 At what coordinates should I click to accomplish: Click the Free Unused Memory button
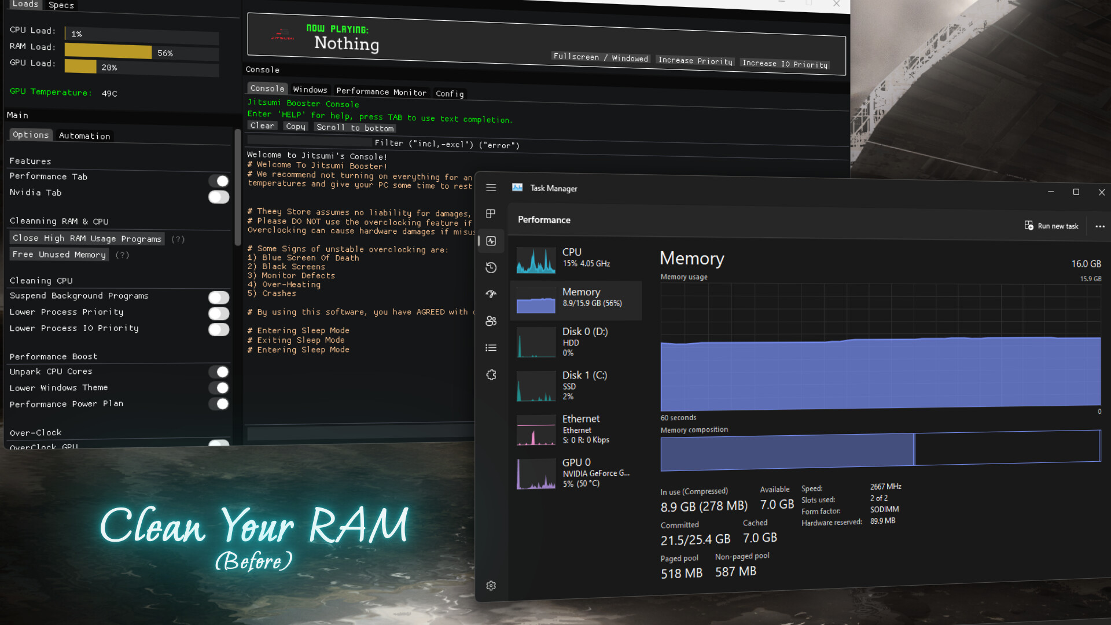(58, 254)
